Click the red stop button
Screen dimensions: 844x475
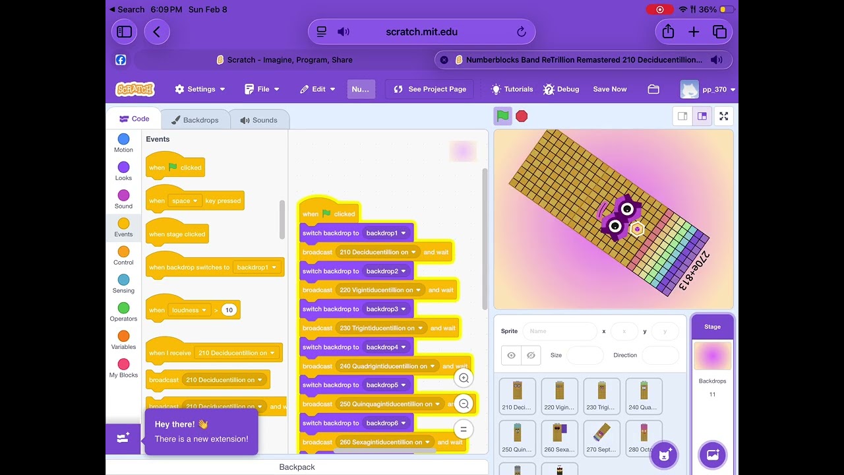[522, 116]
